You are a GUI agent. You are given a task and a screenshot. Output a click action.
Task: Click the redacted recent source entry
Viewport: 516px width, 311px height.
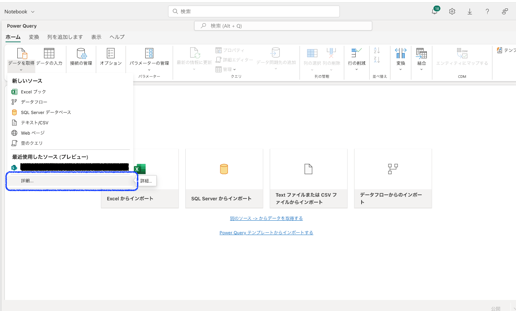click(x=70, y=167)
